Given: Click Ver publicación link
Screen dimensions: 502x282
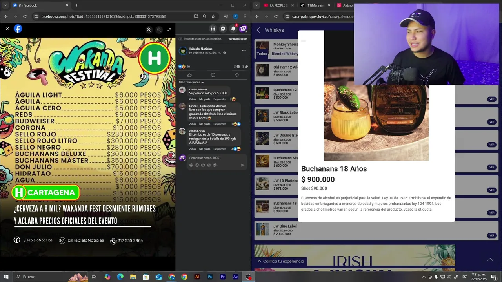Looking at the screenshot, I should pos(238,39).
